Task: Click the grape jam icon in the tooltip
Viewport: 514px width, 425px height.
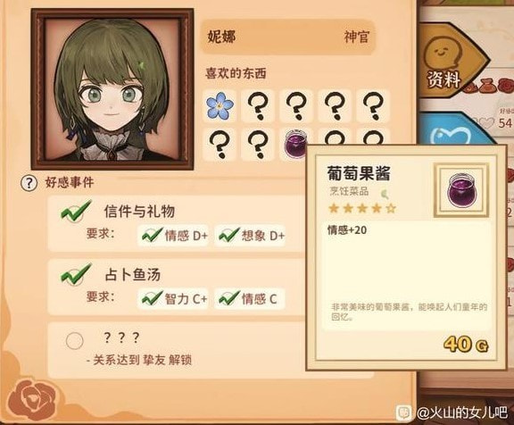Action: click(461, 190)
